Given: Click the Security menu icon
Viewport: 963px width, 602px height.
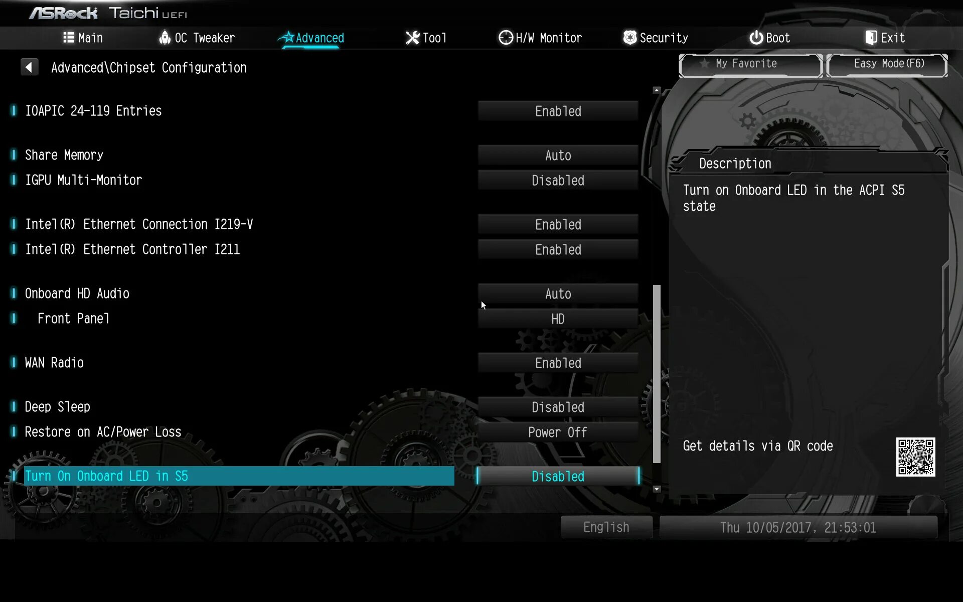Looking at the screenshot, I should tap(628, 38).
